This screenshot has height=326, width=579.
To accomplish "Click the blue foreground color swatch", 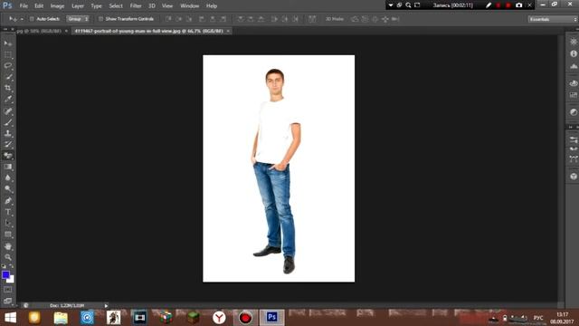I will click(5, 274).
